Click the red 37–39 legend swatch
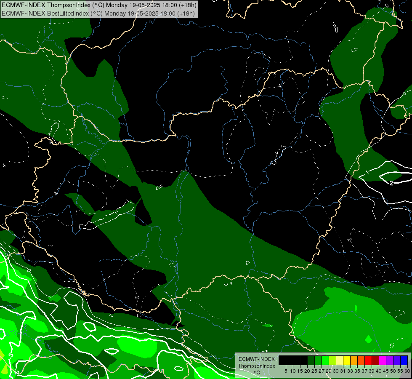Image resolution: width=412 pixels, height=379 pixels. (x=368, y=360)
